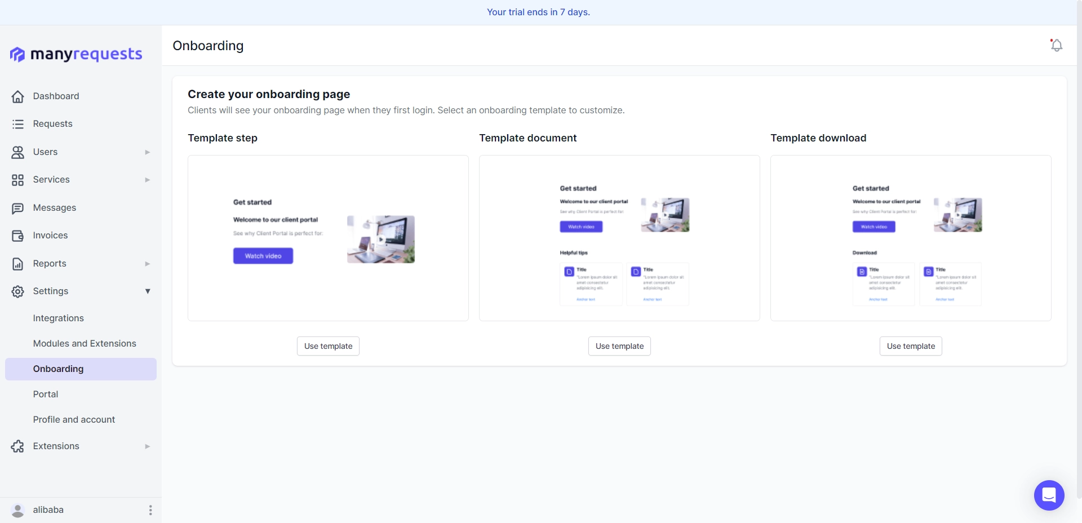
Task: Open the three-dot menu next to alibaba
Action: 150,510
